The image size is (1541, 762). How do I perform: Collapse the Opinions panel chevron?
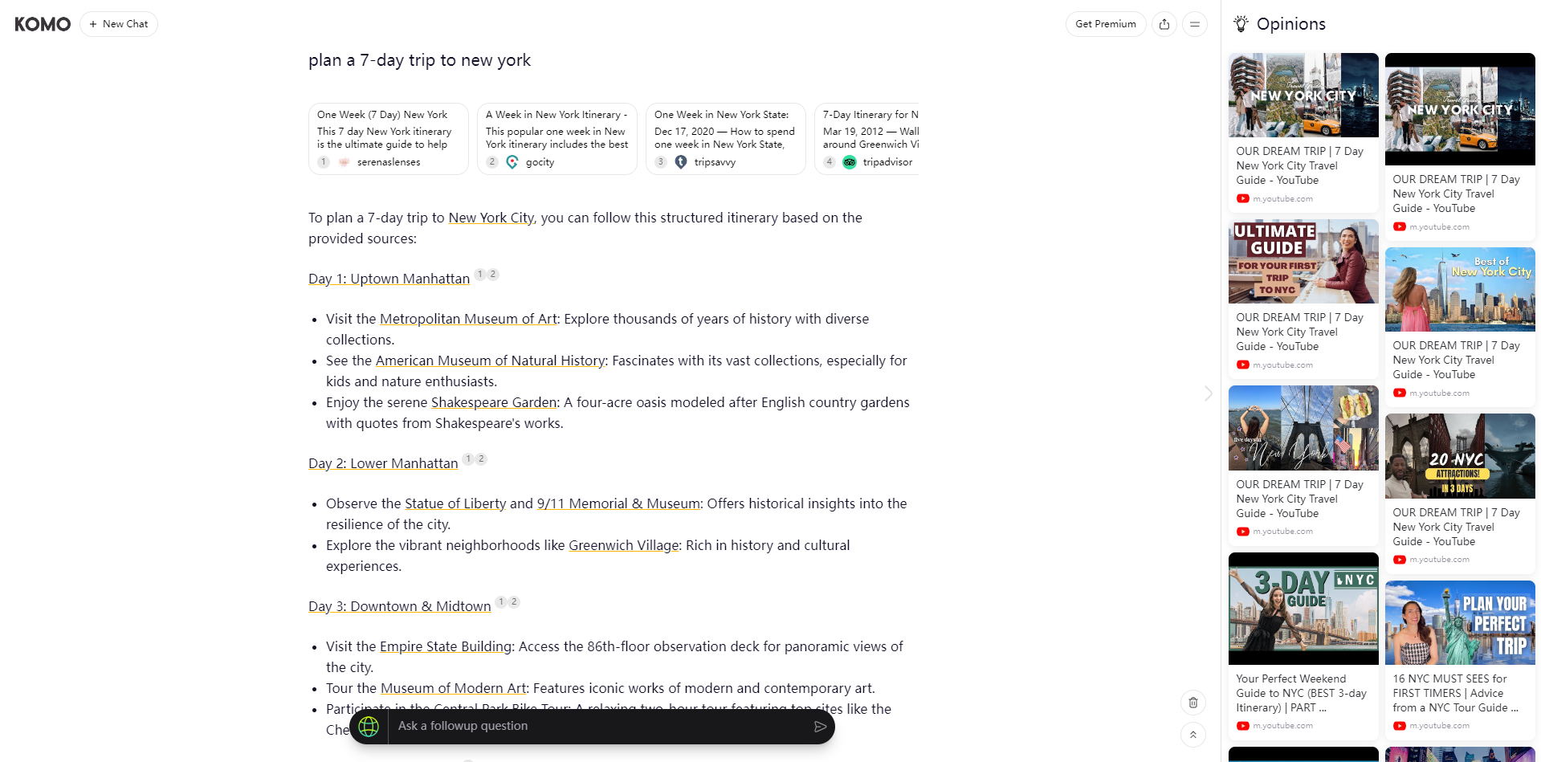point(1209,393)
